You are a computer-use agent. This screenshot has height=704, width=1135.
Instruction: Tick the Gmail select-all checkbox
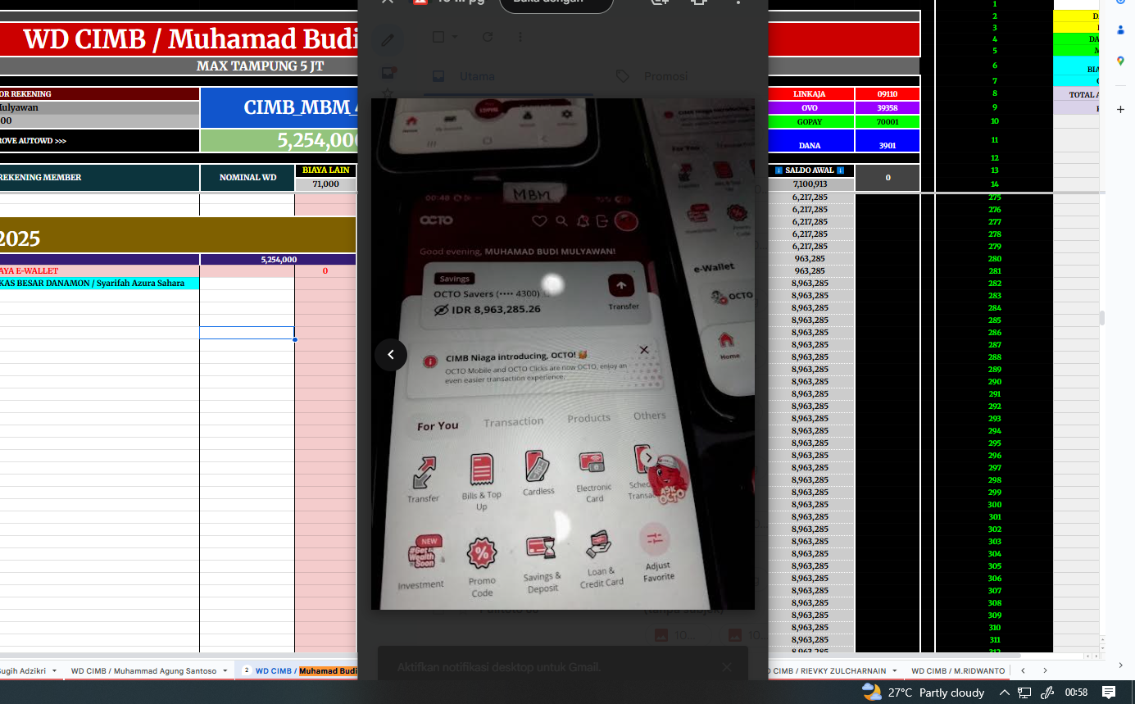(x=438, y=37)
